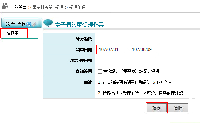Select the 現行作業區 tab

click(x=21, y=23)
